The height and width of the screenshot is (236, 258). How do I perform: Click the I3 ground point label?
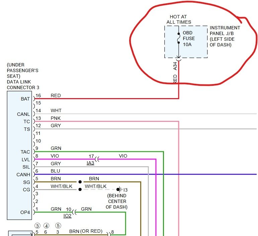click(x=125, y=190)
